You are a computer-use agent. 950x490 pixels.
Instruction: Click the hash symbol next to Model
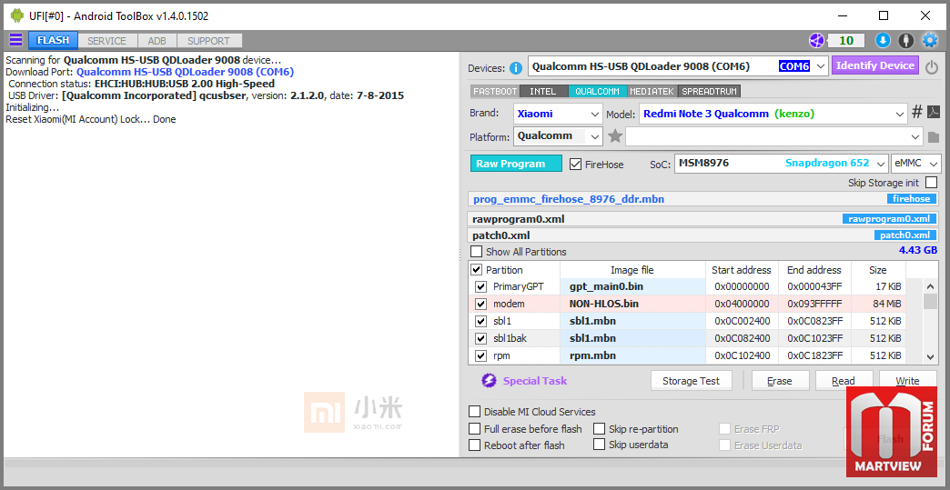pyautogui.click(x=917, y=112)
